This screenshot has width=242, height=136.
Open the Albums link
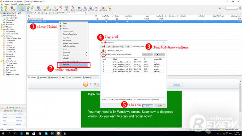(18, 124)
